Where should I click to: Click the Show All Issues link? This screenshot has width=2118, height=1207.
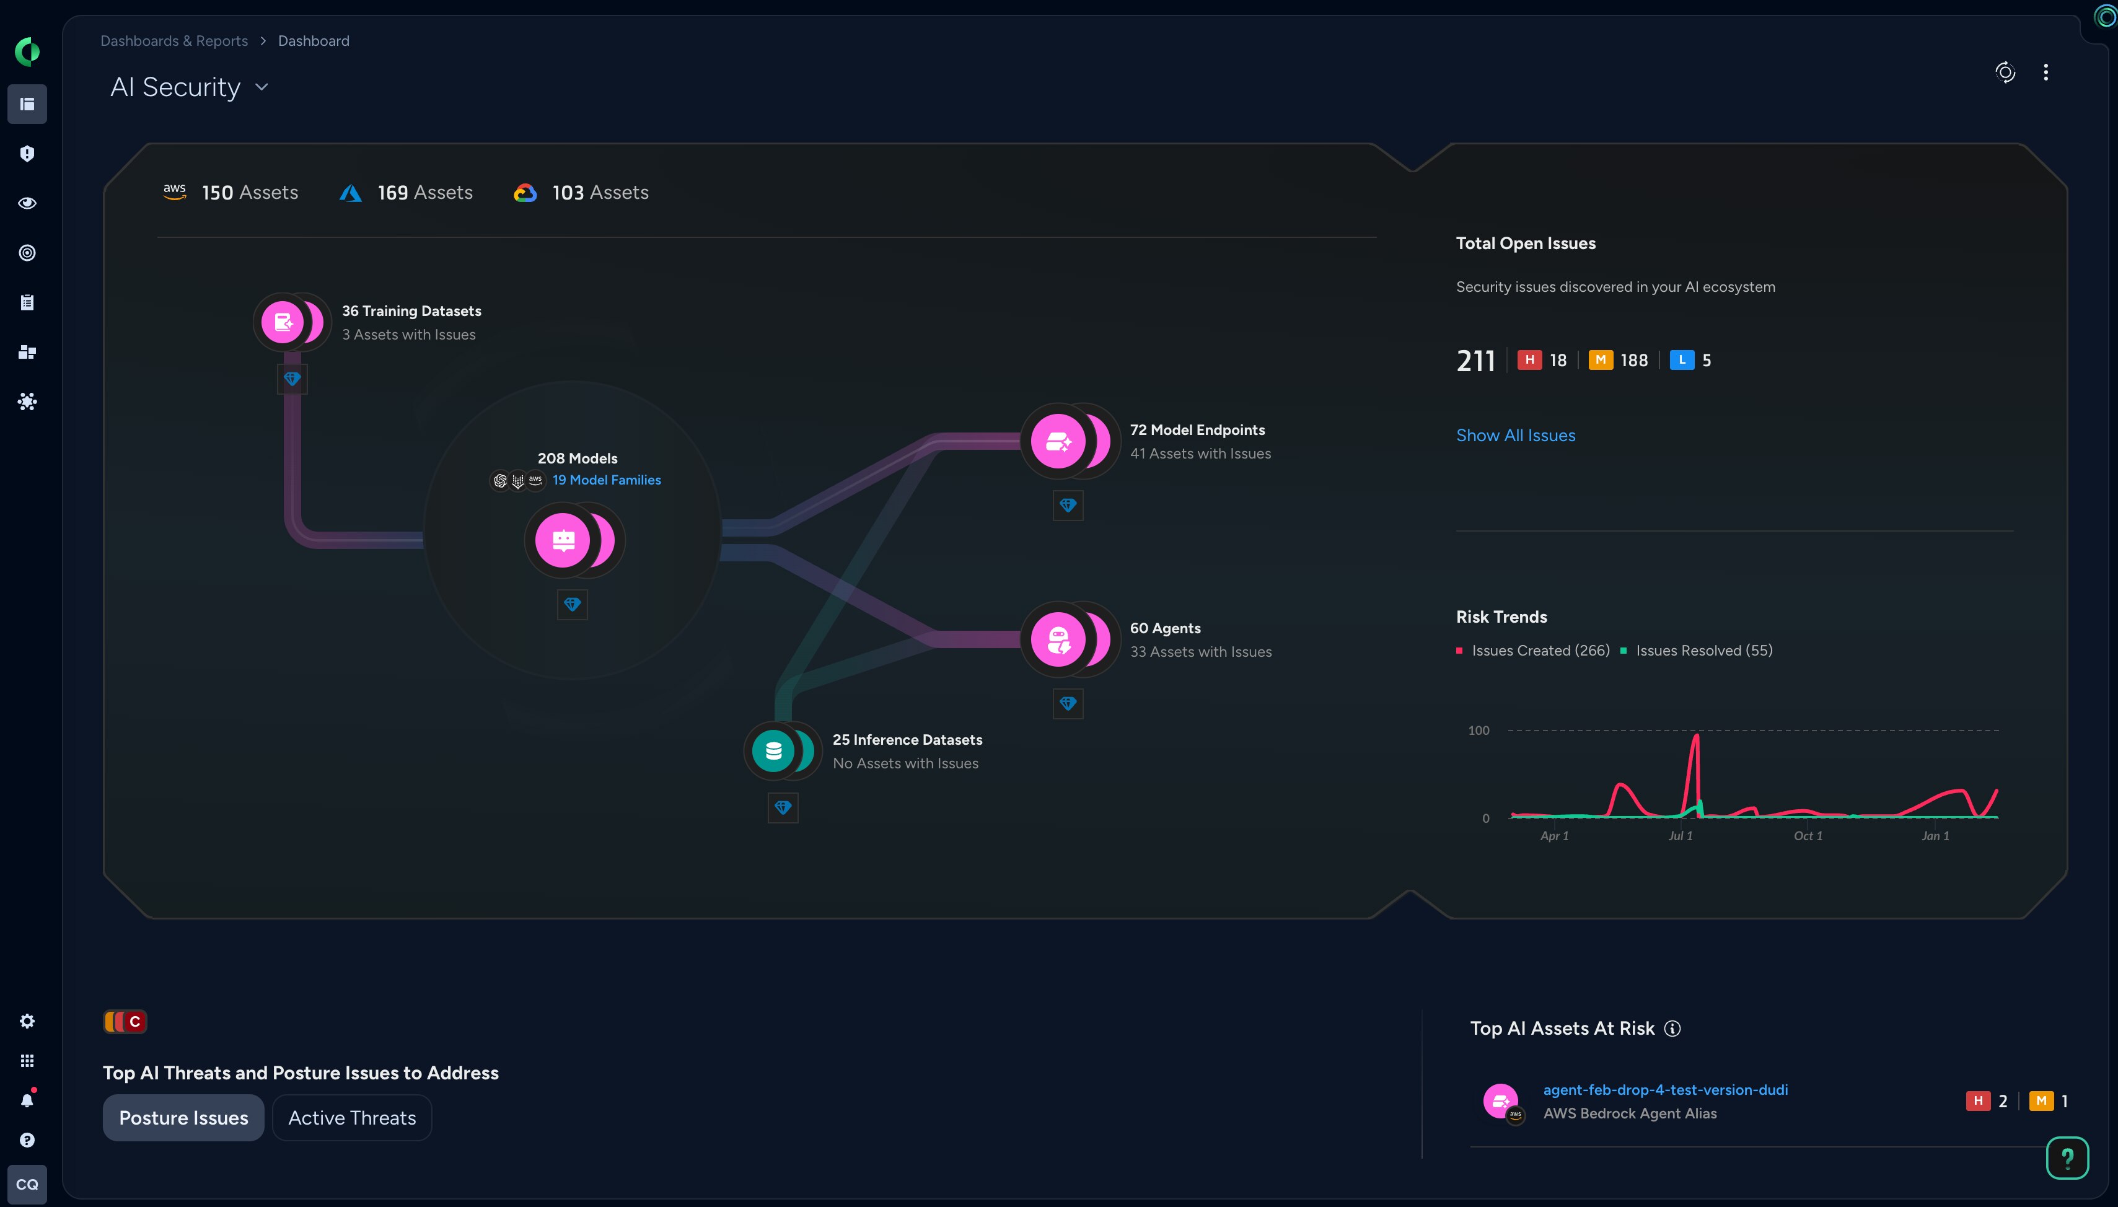(1515, 435)
